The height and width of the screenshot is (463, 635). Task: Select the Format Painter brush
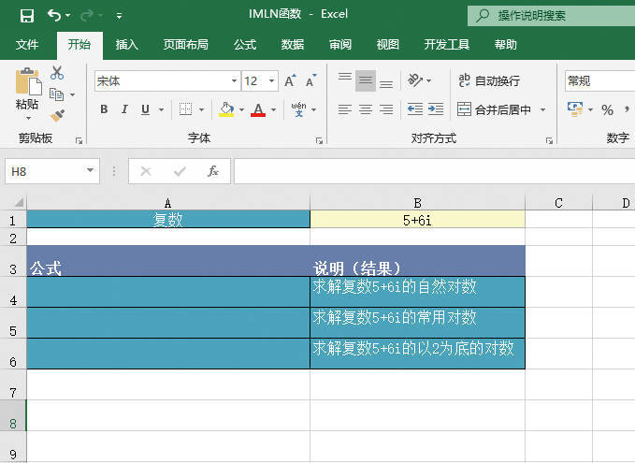point(58,115)
